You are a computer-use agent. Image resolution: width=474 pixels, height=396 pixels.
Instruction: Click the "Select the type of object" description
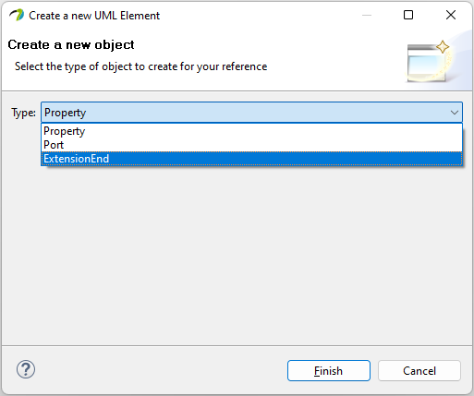coord(140,66)
